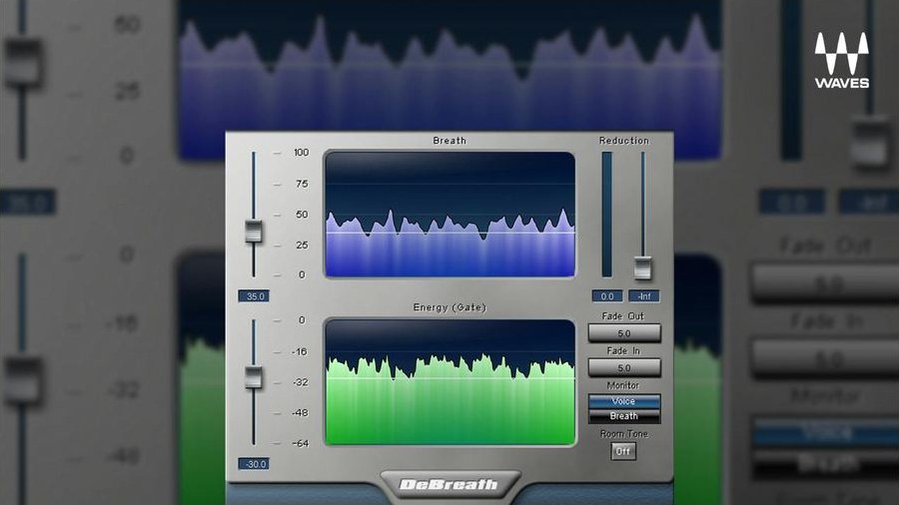Click the Fade Out value button 5.0
Image resolution: width=899 pixels, height=505 pixels.
(624, 333)
